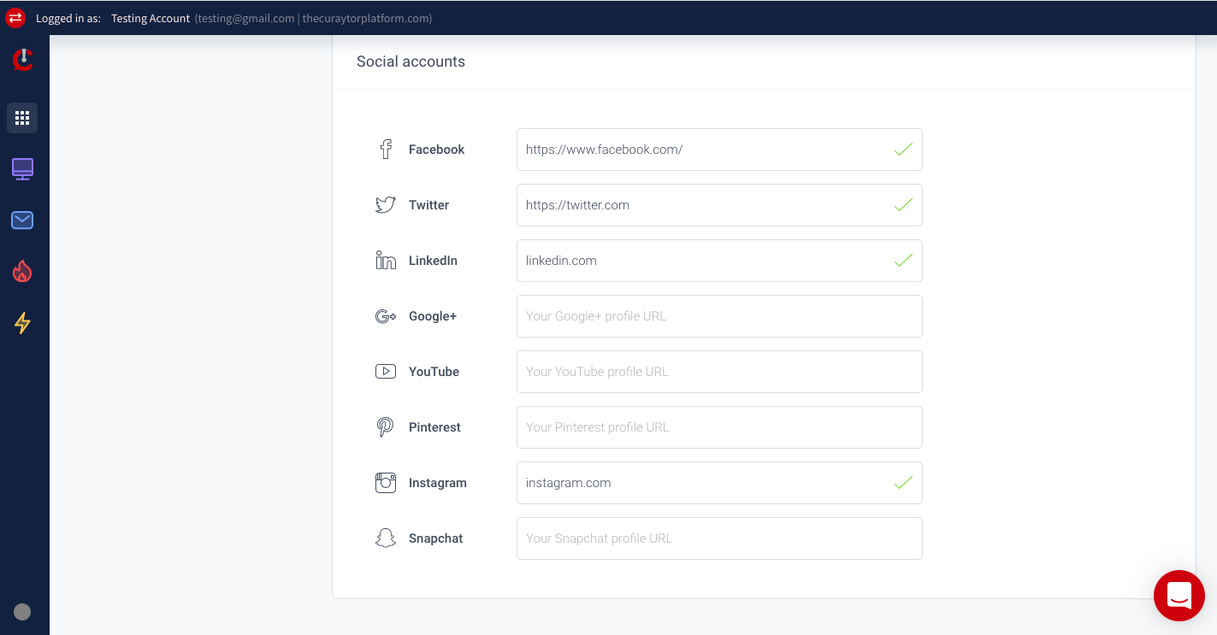1217x635 pixels.
Task: Click the YouTube profile URL field
Action: pos(719,372)
